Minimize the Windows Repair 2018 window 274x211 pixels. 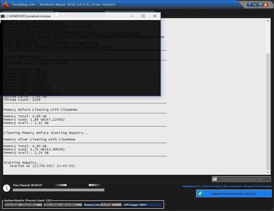coord(255,5)
